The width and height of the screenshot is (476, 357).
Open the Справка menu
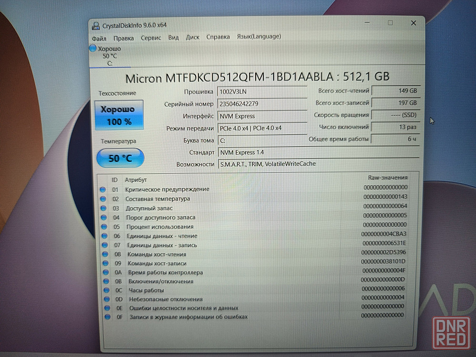[x=218, y=37]
